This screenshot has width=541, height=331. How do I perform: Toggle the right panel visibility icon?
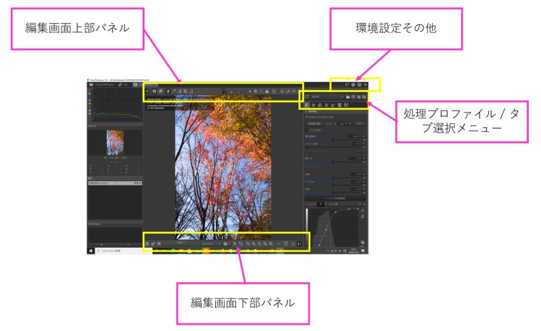(x=300, y=244)
